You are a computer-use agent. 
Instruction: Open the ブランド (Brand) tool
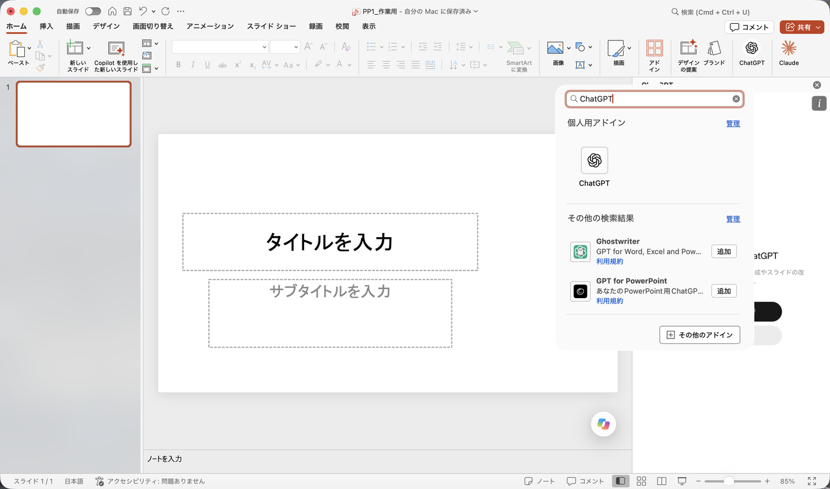[714, 52]
